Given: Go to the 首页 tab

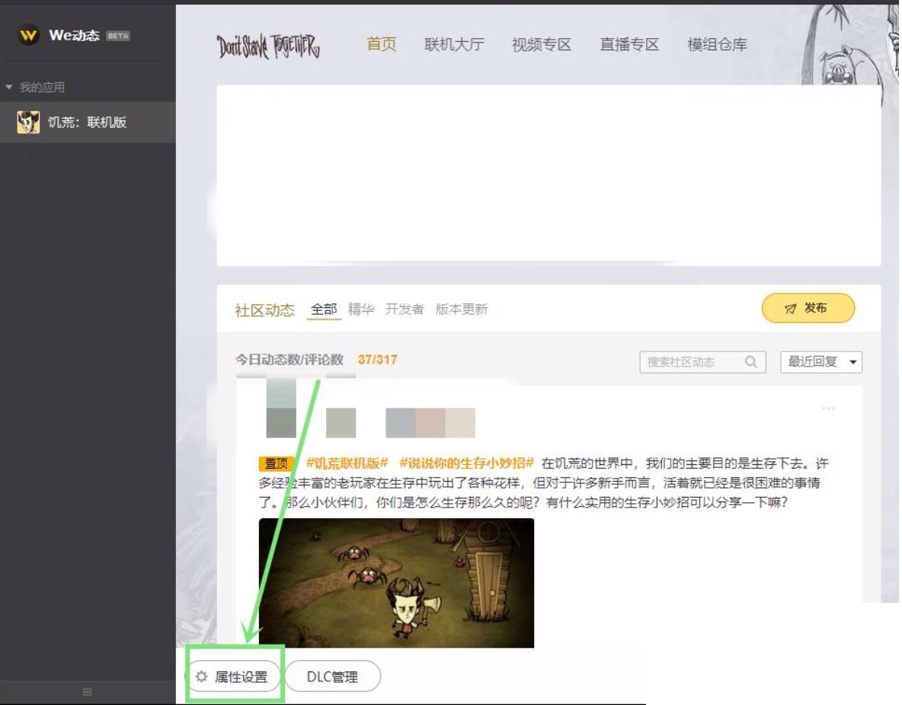Looking at the screenshot, I should [x=382, y=44].
